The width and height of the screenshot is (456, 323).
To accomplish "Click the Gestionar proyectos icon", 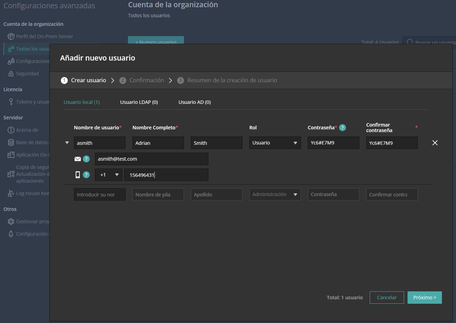I will [11, 222].
